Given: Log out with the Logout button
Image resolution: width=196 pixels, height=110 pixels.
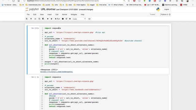Looking at the screenshot, I should [167, 9].
